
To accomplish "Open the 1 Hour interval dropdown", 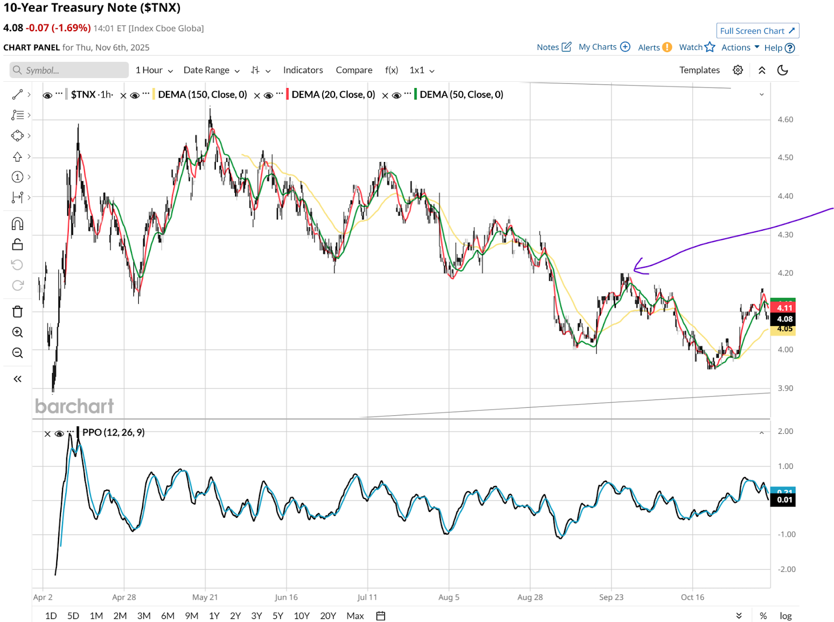I will tap(154, 70).
